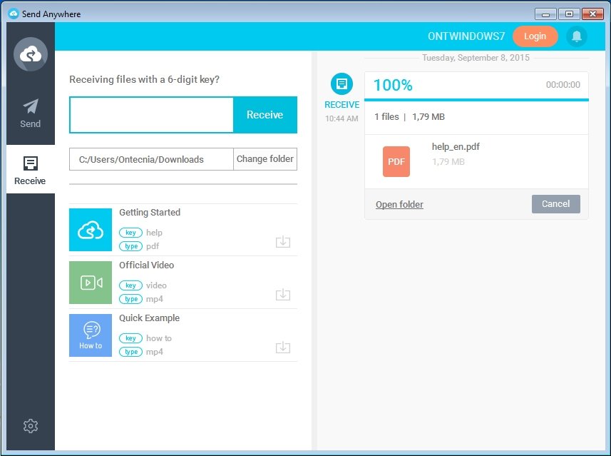Click the Quick Example title text
This screenshot has width=611, height=456.
tap(149, 318)
